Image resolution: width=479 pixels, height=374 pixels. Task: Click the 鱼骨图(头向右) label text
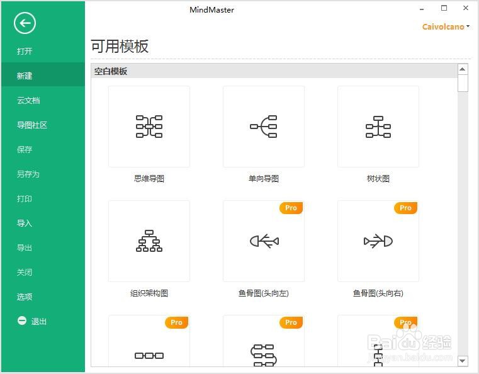(378, 293)
